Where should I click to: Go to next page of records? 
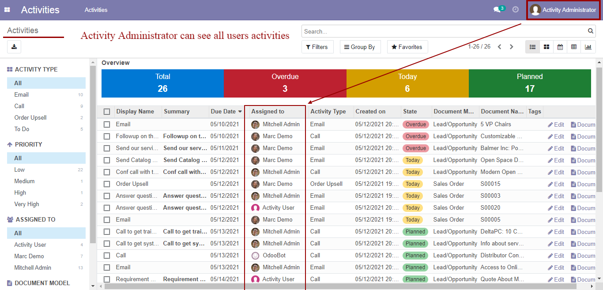point(512,47)
